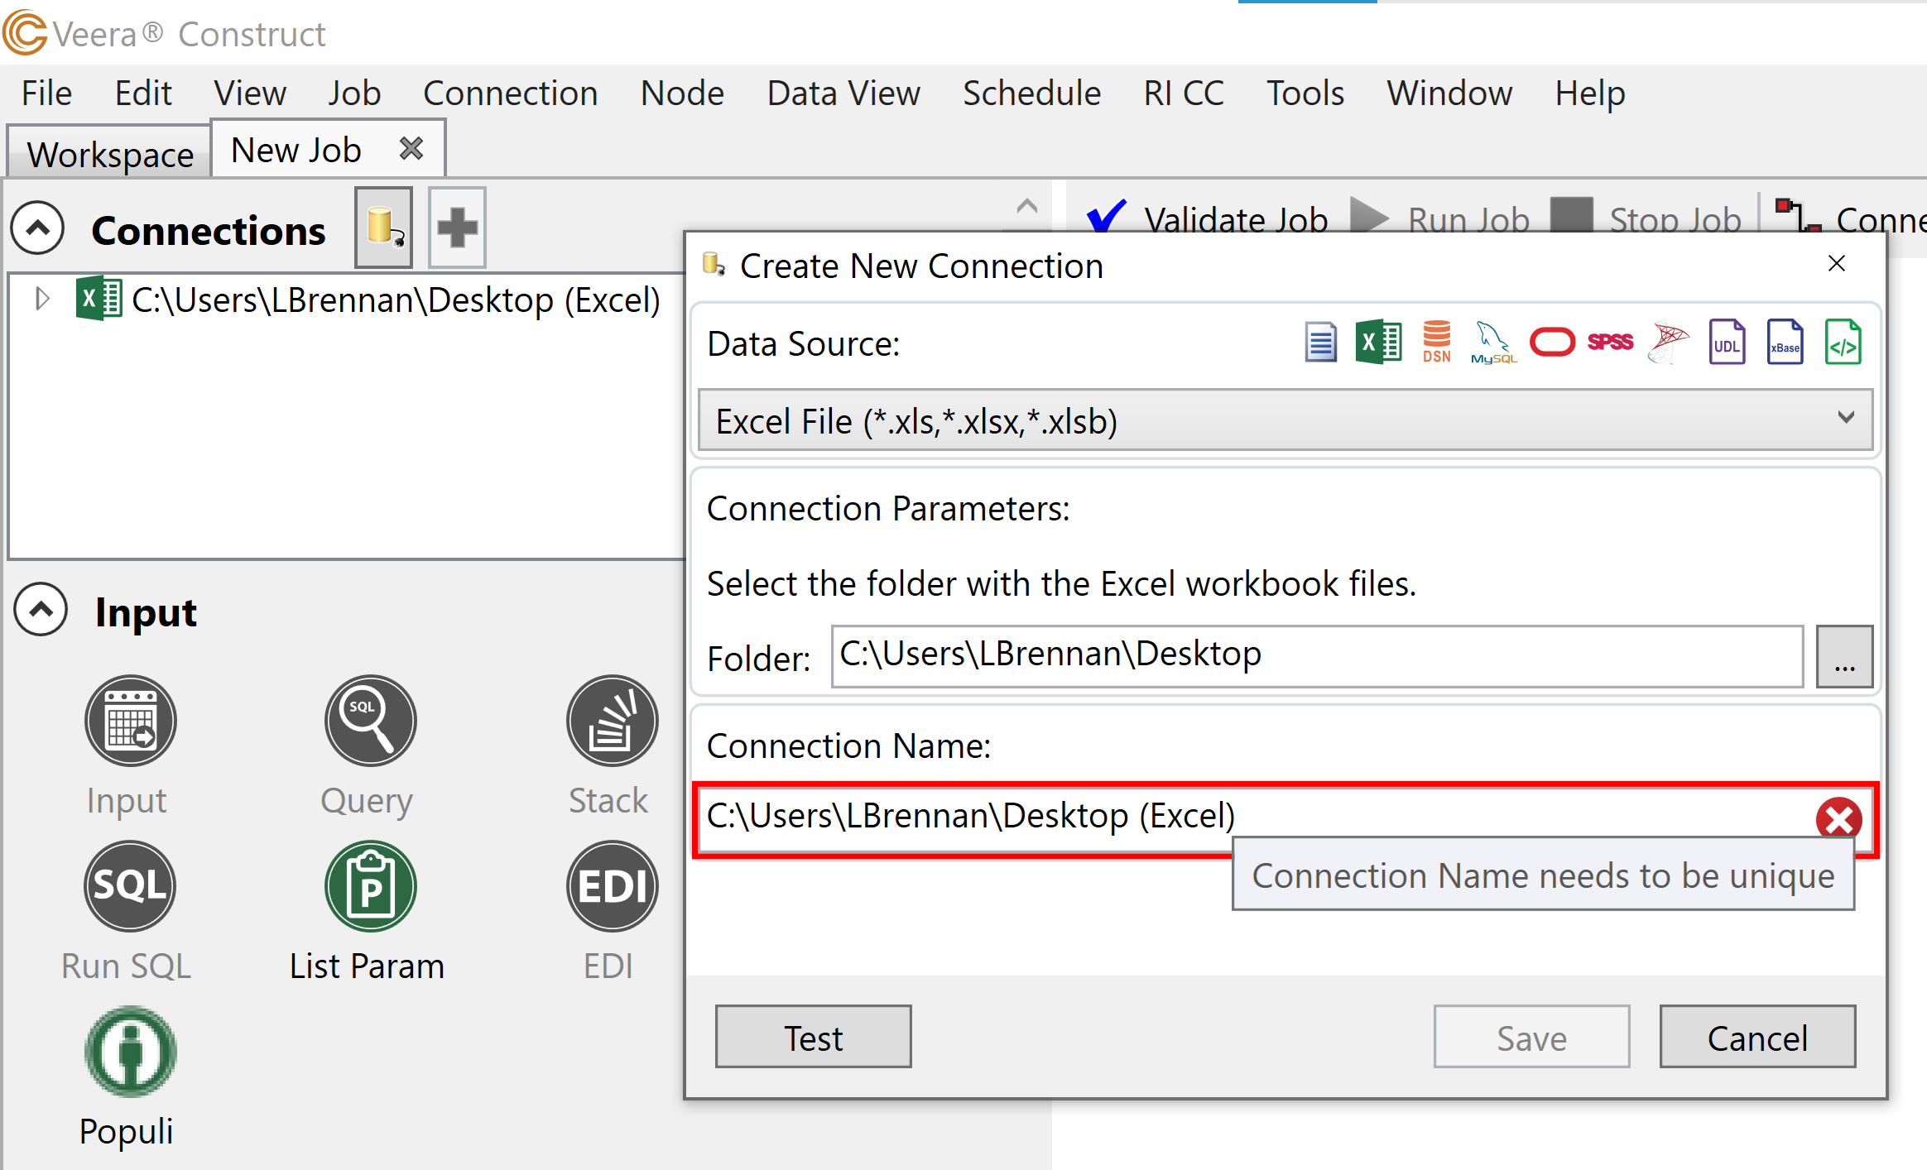Select the EDI input node icon
1927x1170 pixels.
pos(612,885)
